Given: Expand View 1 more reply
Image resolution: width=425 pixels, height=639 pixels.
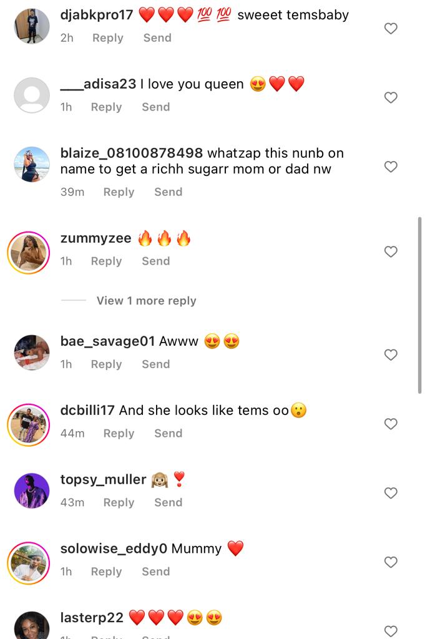Looking at the screenshot, I should click(x=146, y=301).
